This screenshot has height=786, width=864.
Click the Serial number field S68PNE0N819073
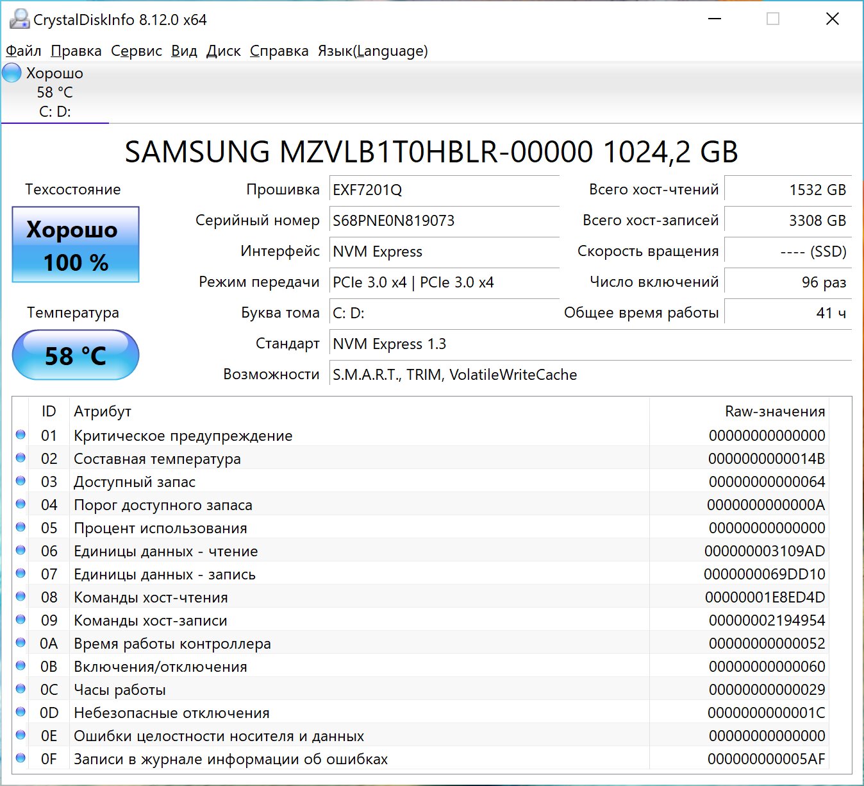click(444, 221)
